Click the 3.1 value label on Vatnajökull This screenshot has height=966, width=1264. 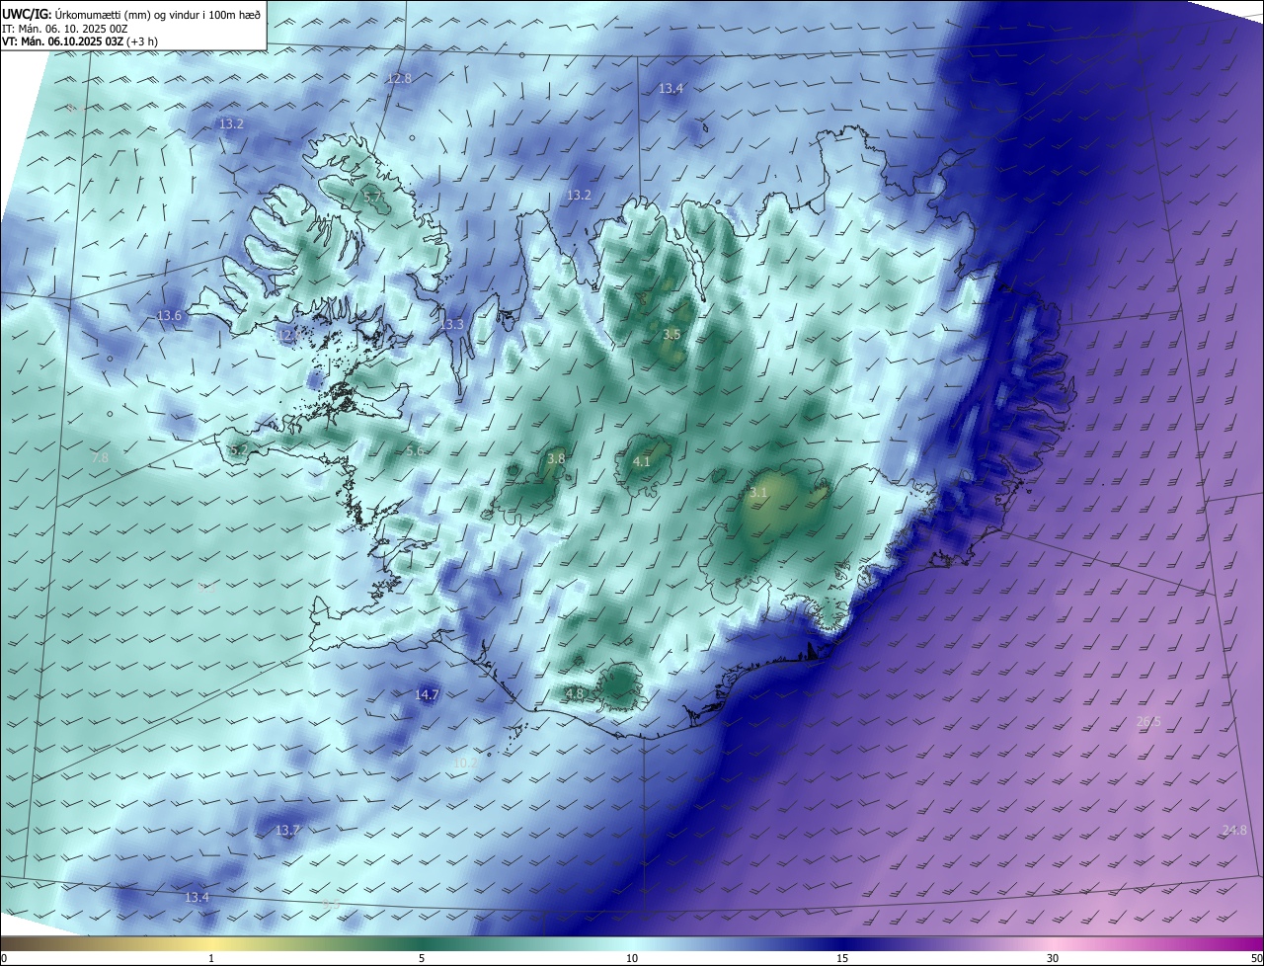coord(758,492)
